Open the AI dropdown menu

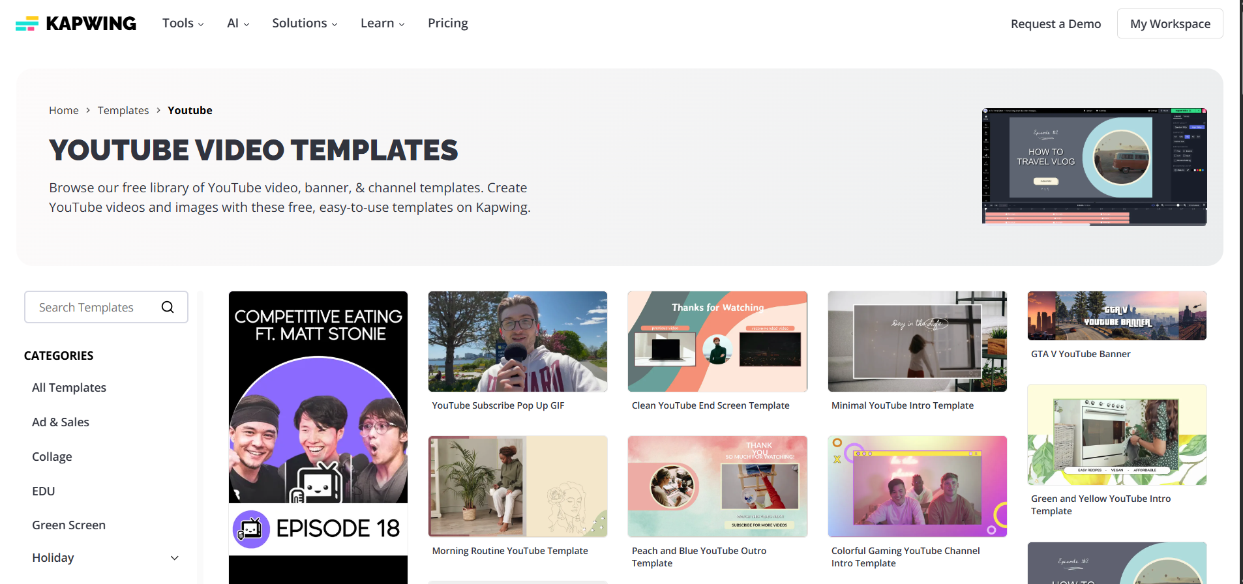(238, 23)
